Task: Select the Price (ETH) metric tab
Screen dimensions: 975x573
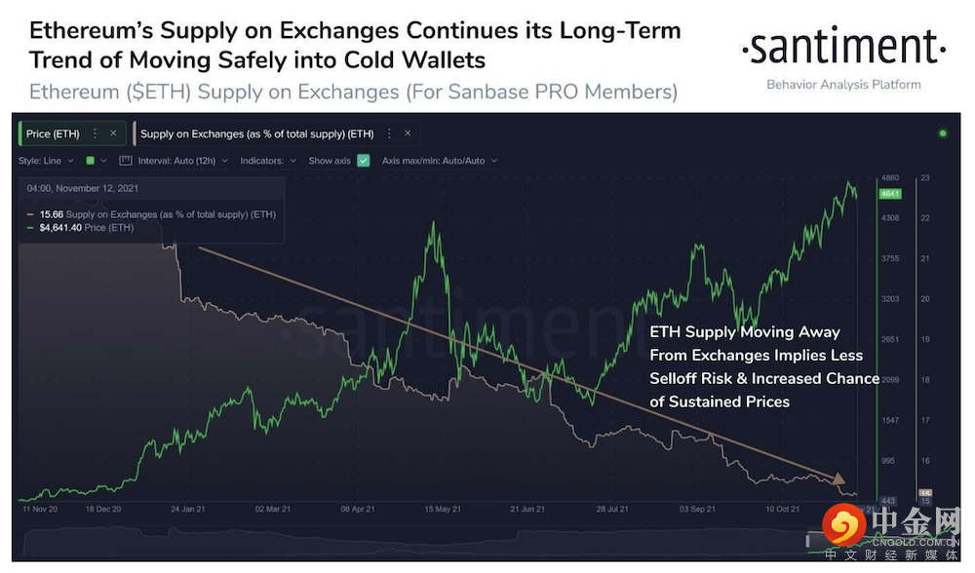Action: 53,134
